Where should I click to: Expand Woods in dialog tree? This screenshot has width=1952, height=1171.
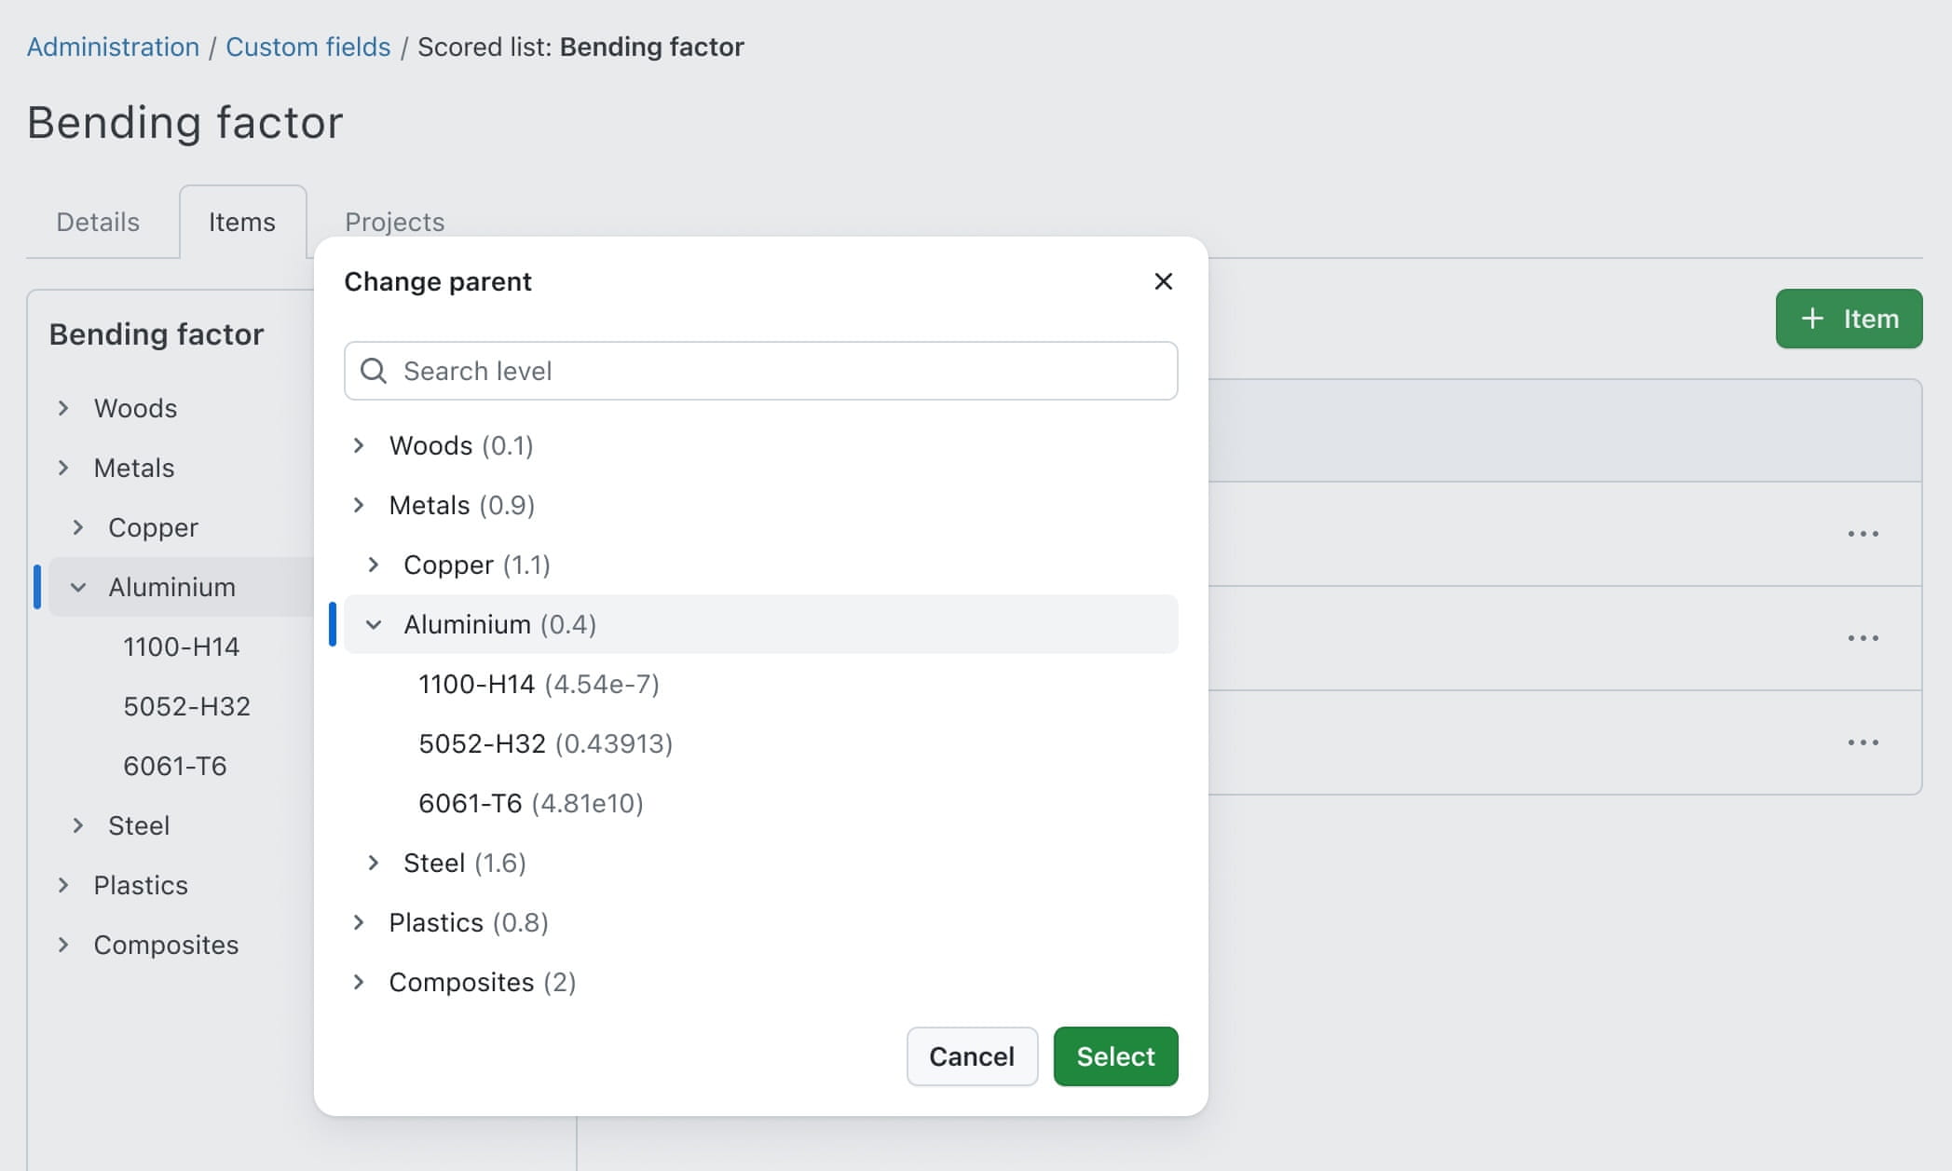[x=359, y=445]
